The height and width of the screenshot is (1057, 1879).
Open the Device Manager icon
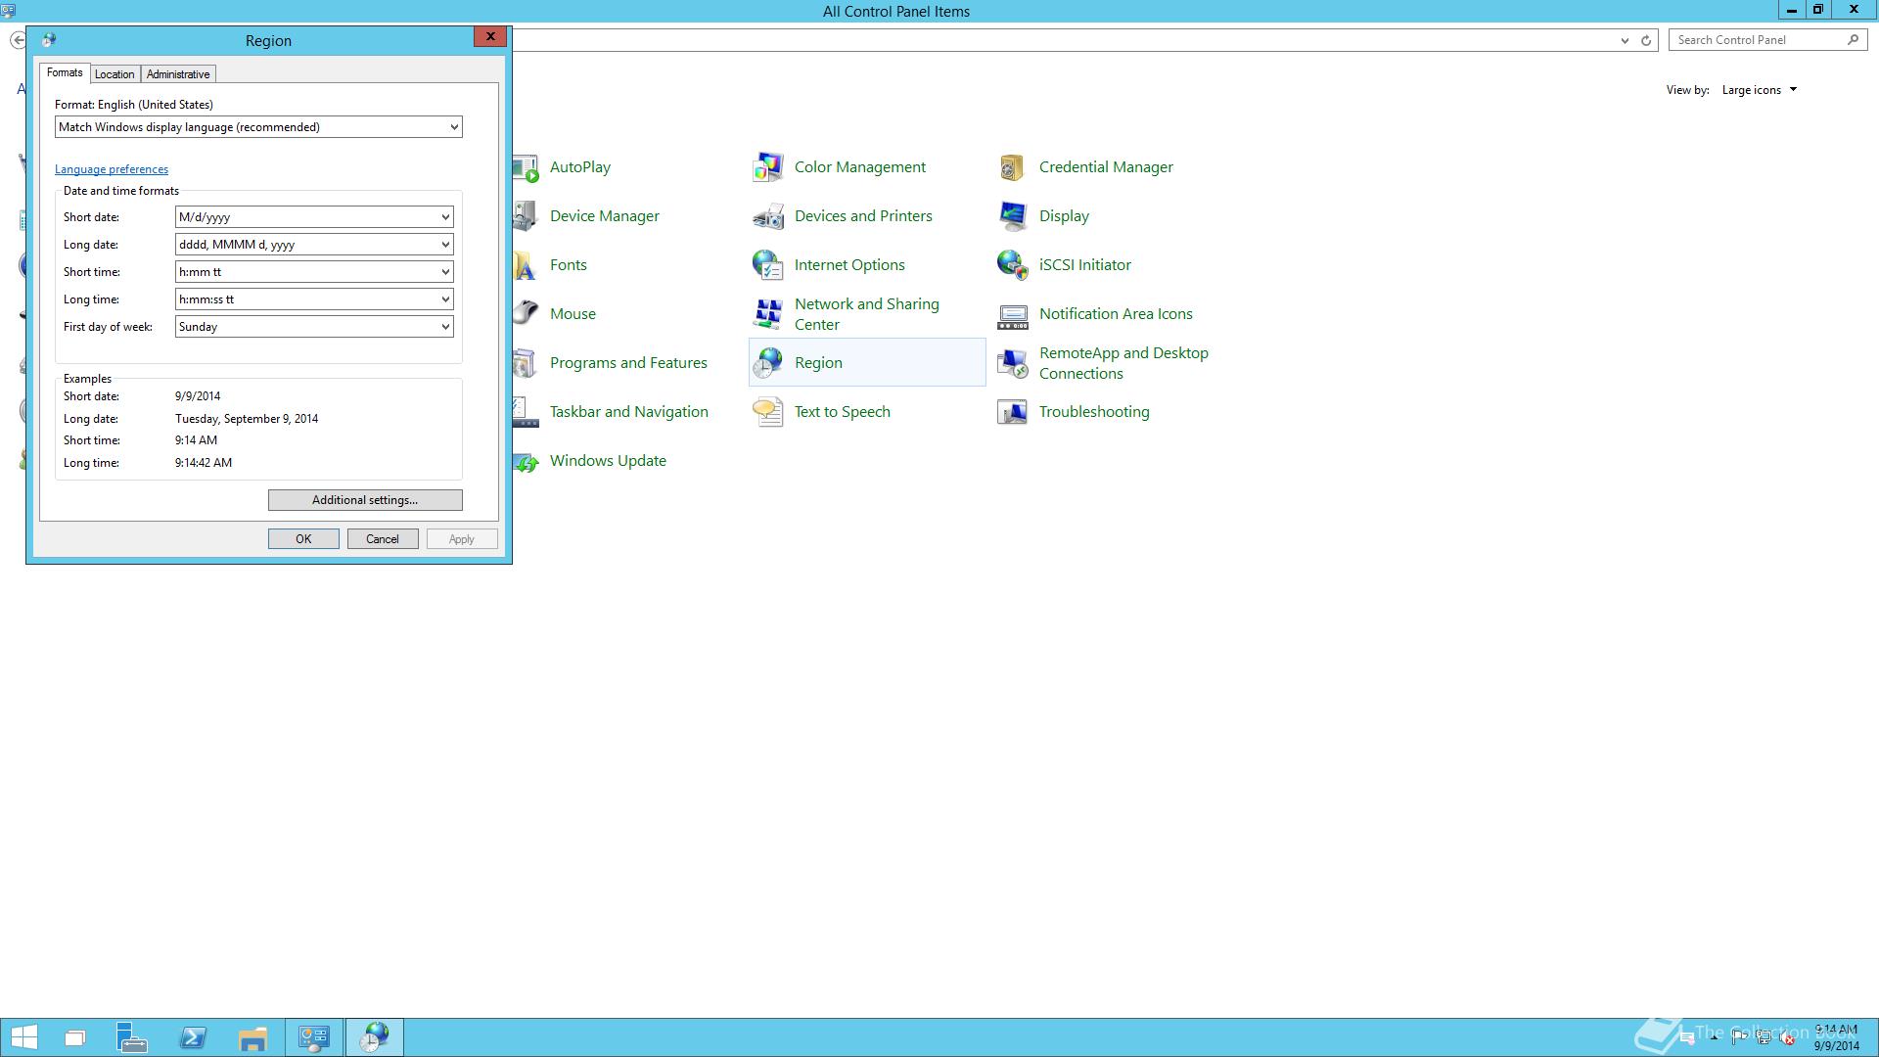527,216
